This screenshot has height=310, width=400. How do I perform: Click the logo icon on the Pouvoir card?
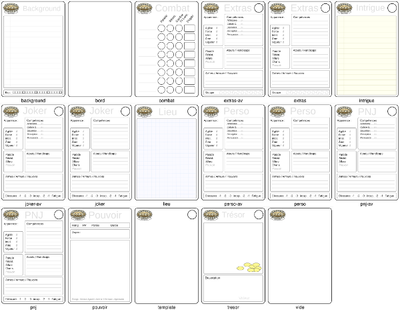(x=78, y=215)
